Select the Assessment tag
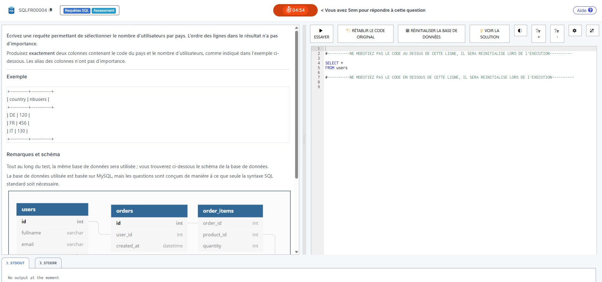602x282 pixels. tap(104, 10)
